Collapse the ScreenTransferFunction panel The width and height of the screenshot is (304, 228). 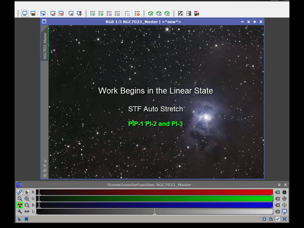coord(279,185)
